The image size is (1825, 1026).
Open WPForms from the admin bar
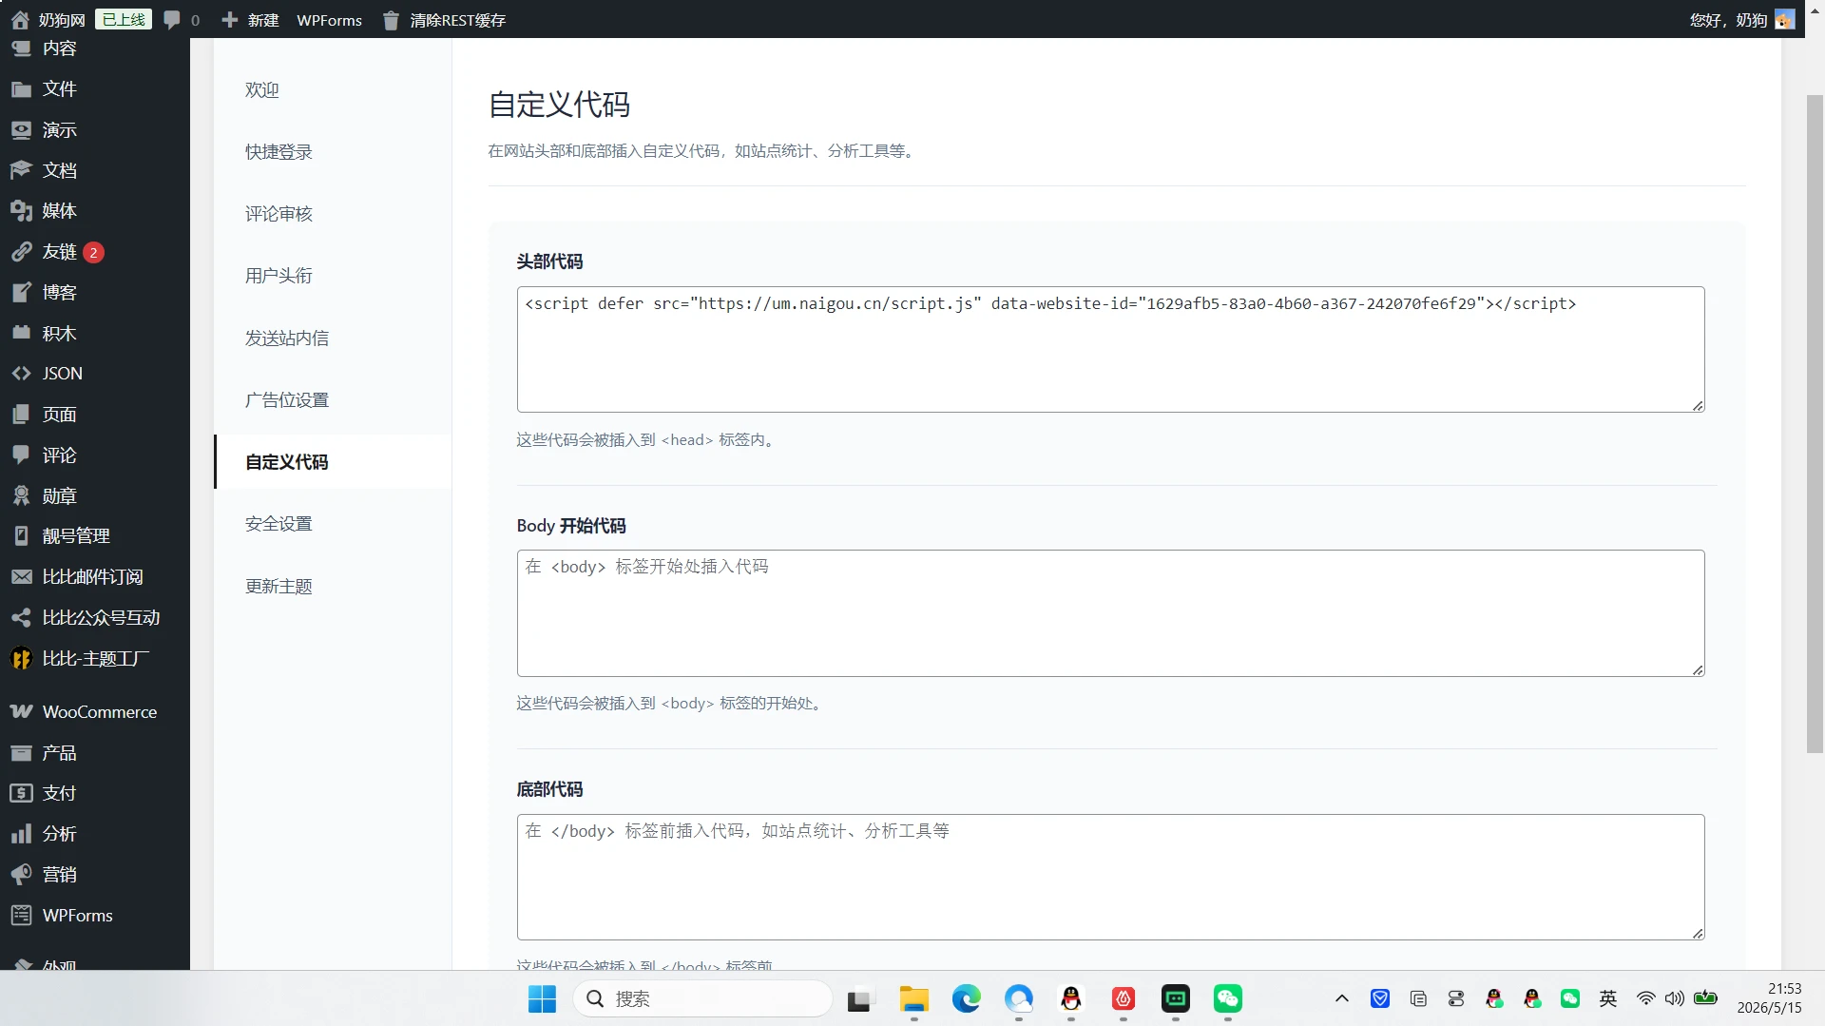(329, 20)
